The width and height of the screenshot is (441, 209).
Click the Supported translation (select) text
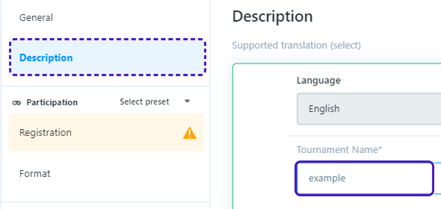point(296,46)
